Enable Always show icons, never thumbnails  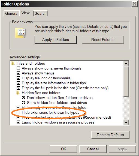(x=18, y=68)
